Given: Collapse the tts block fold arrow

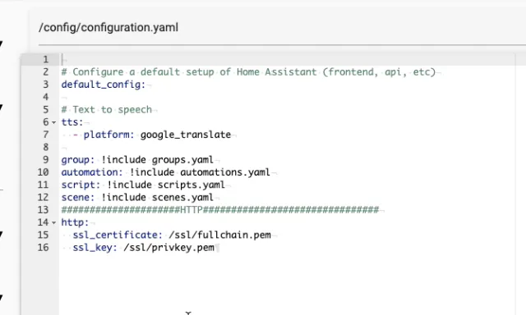Looking at the screenshot, I should (x=54, y=122).
